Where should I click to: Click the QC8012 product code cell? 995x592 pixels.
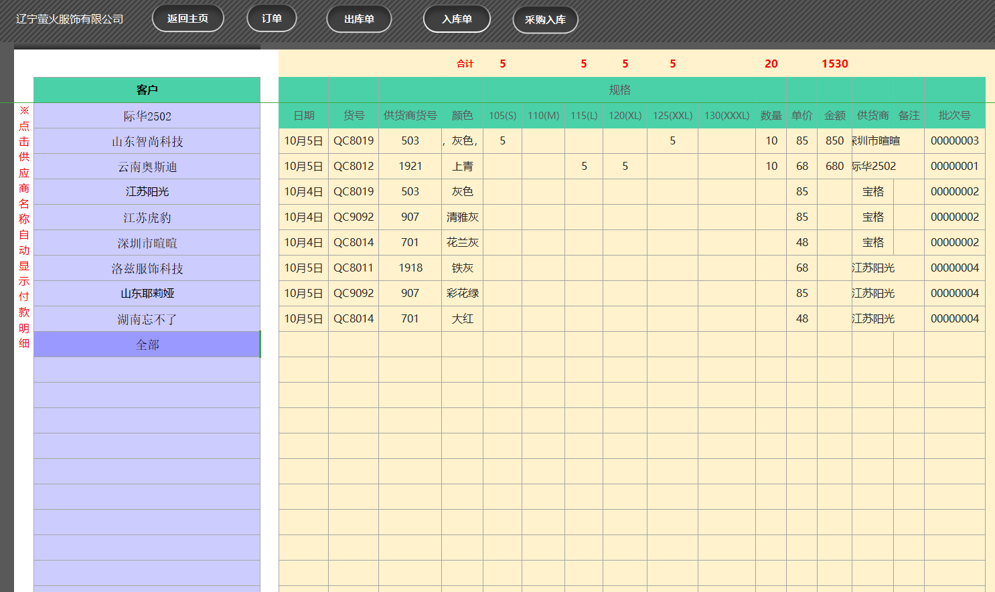pos(354,166)
